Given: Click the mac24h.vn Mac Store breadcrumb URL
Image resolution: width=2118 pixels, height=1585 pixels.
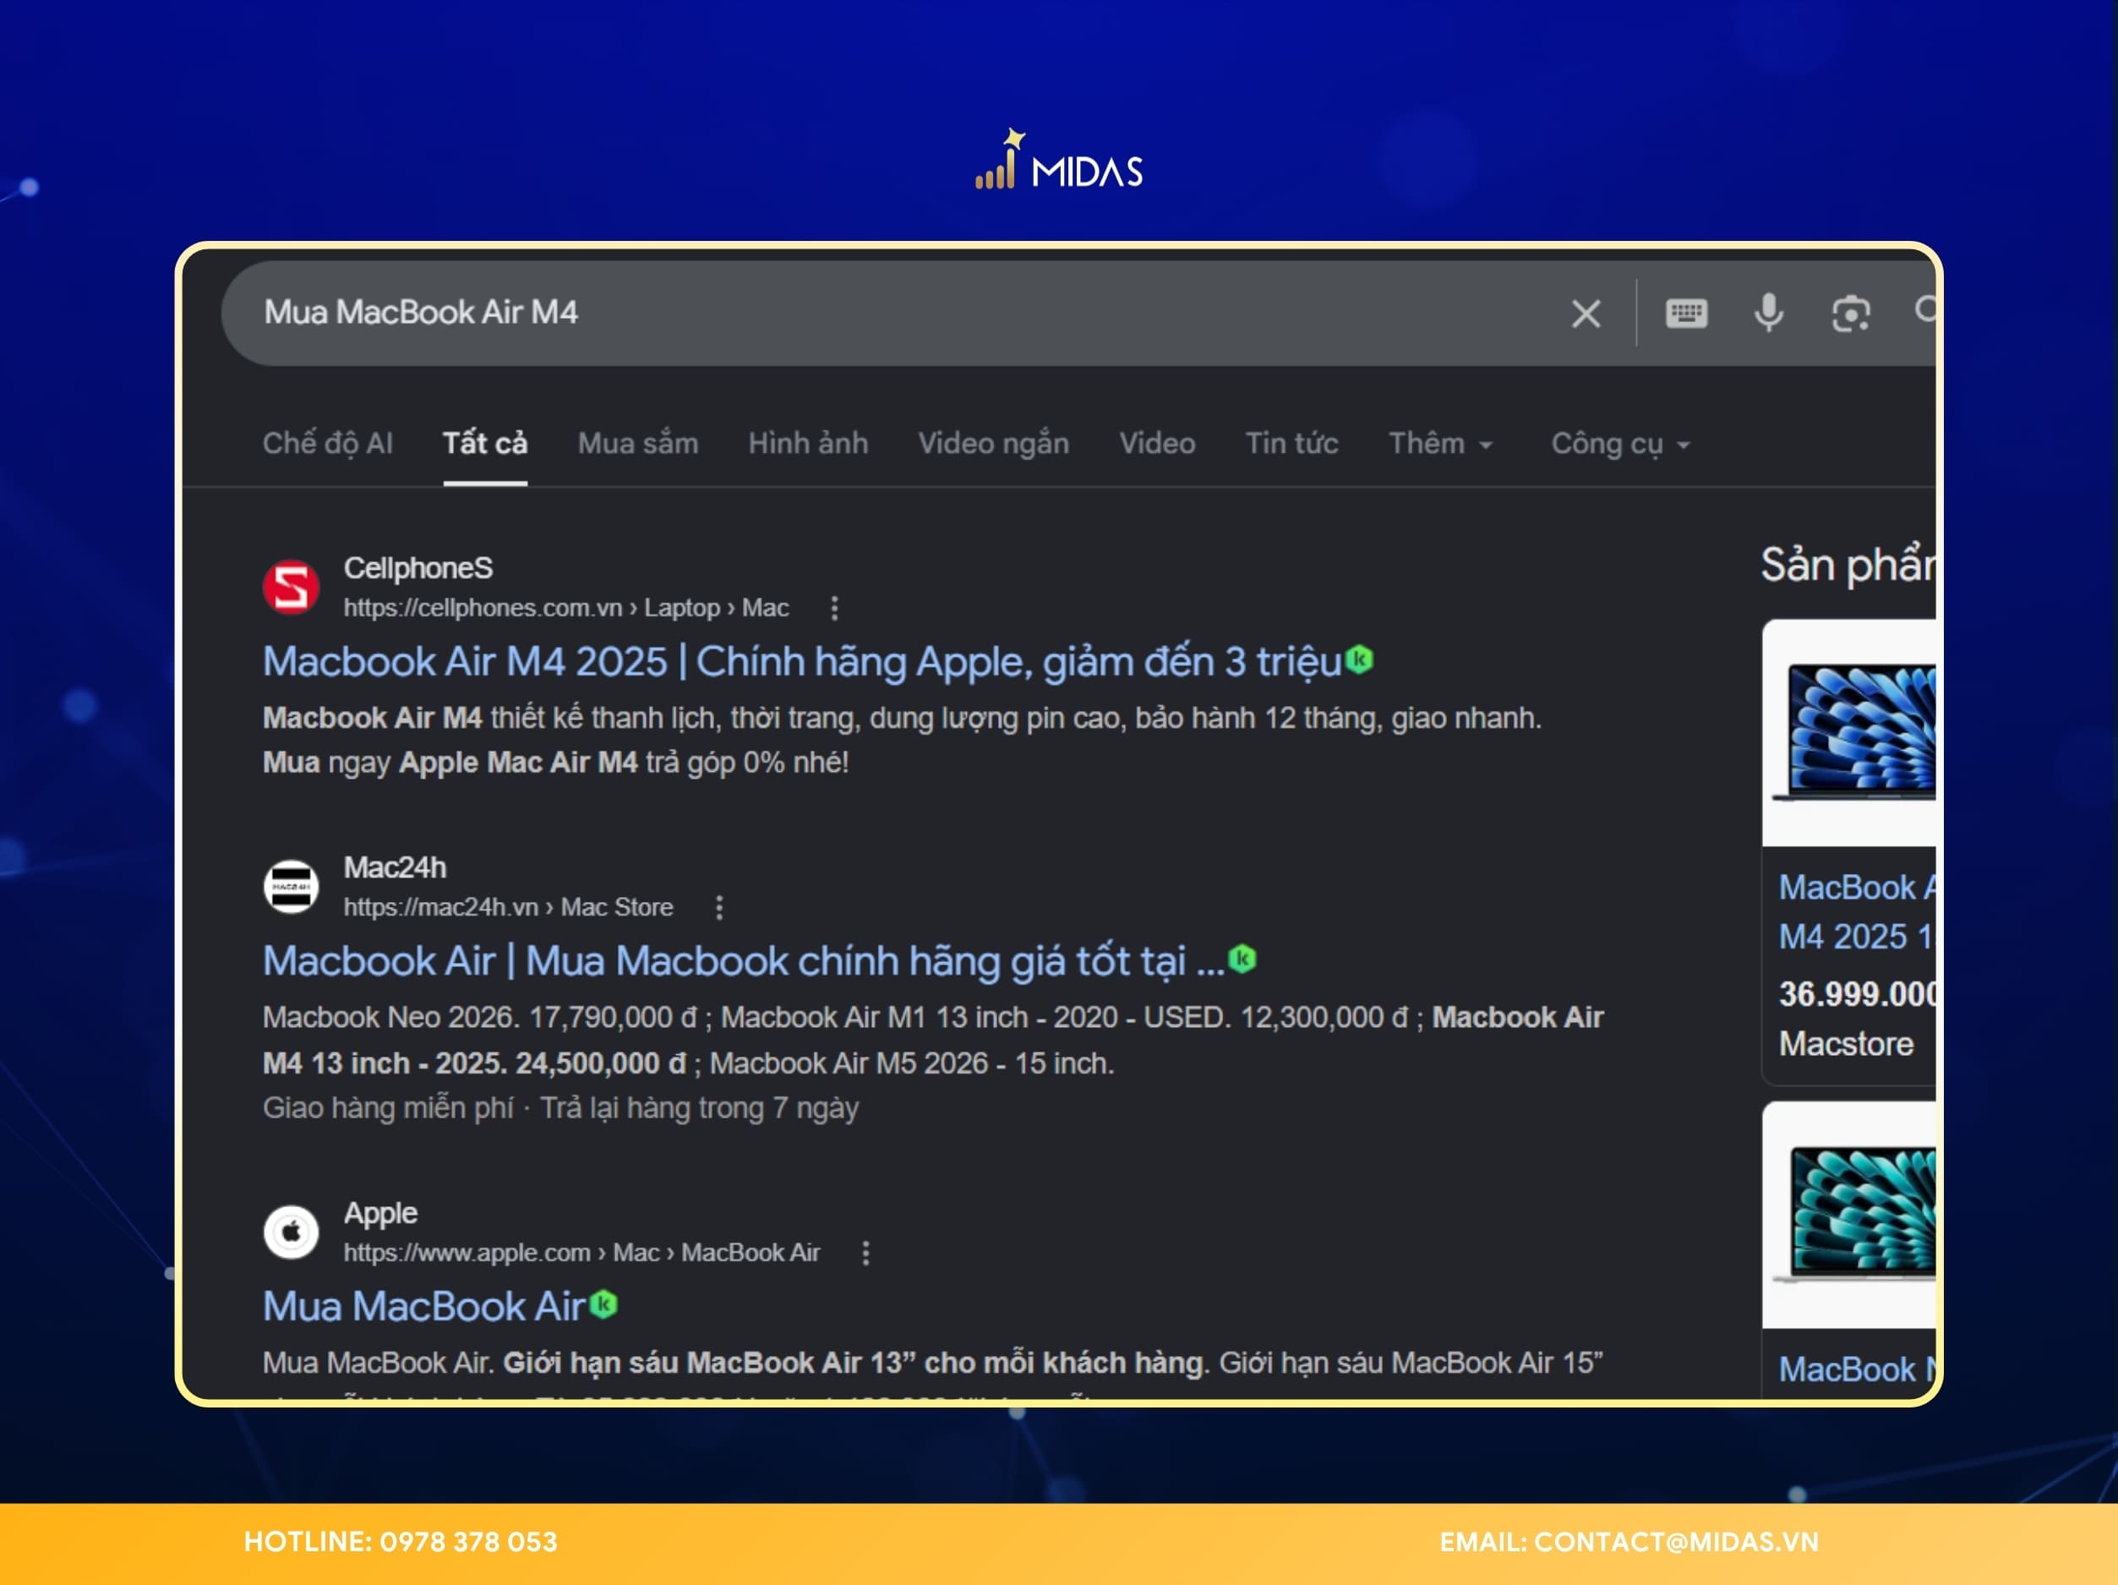Looking at the screenshot, I should coord(507,907).
